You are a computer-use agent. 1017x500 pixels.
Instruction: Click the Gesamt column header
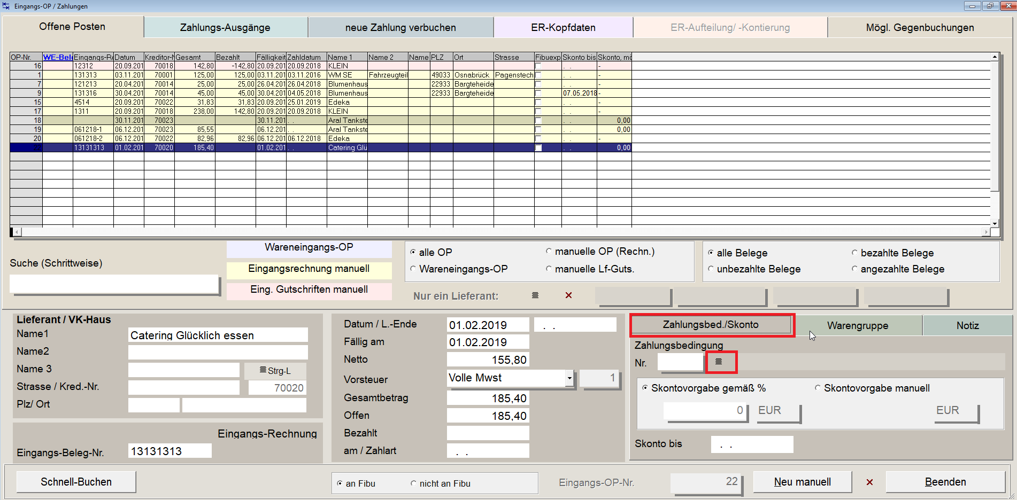[195, 57]
